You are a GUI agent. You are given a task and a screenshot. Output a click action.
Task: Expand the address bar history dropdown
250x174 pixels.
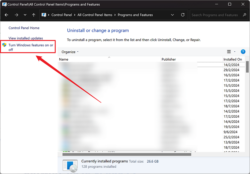(x=172, y=15)
